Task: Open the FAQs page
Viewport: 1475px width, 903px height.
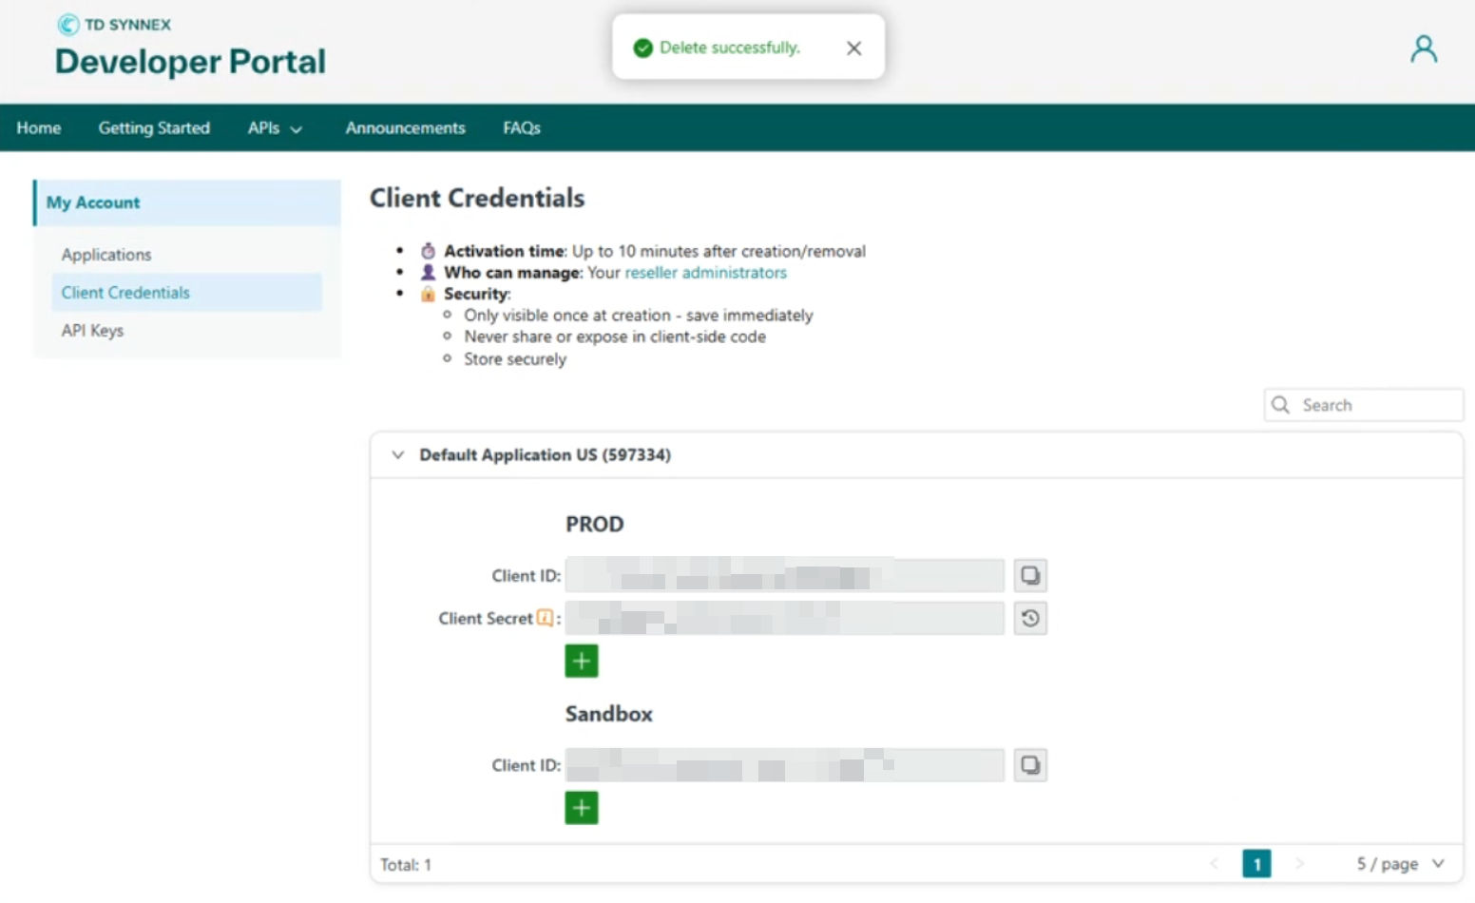Action: tap(522, 128)
